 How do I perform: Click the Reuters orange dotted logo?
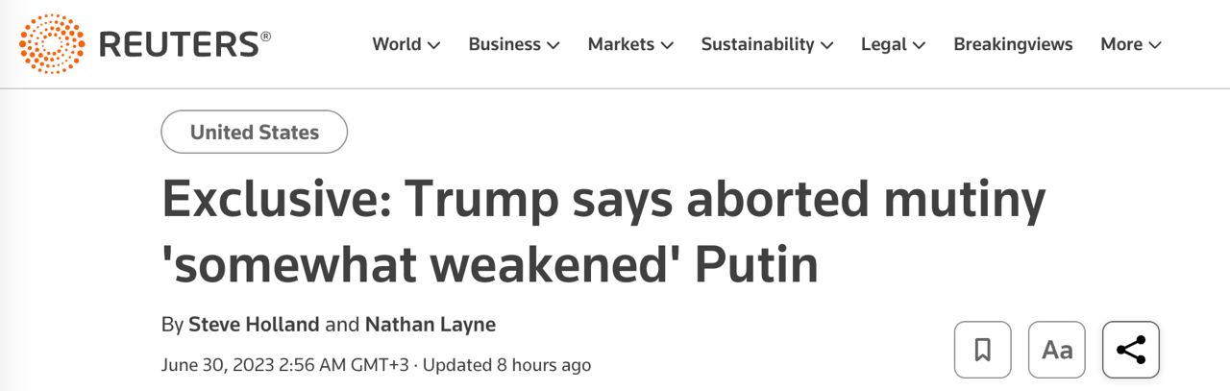[52, 44]
